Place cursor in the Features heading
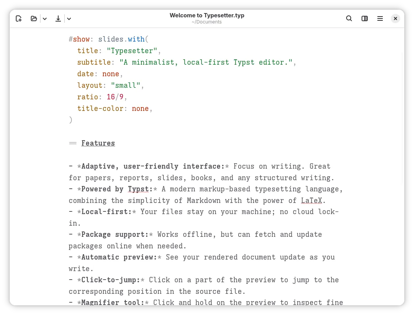 click(98, 143)
